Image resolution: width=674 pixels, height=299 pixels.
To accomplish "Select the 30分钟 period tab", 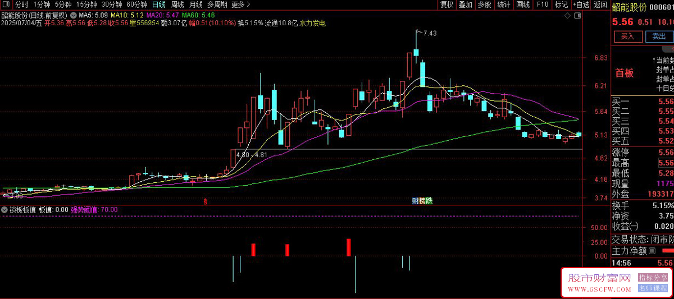I will pyautogui.click(x=112, y=4).
